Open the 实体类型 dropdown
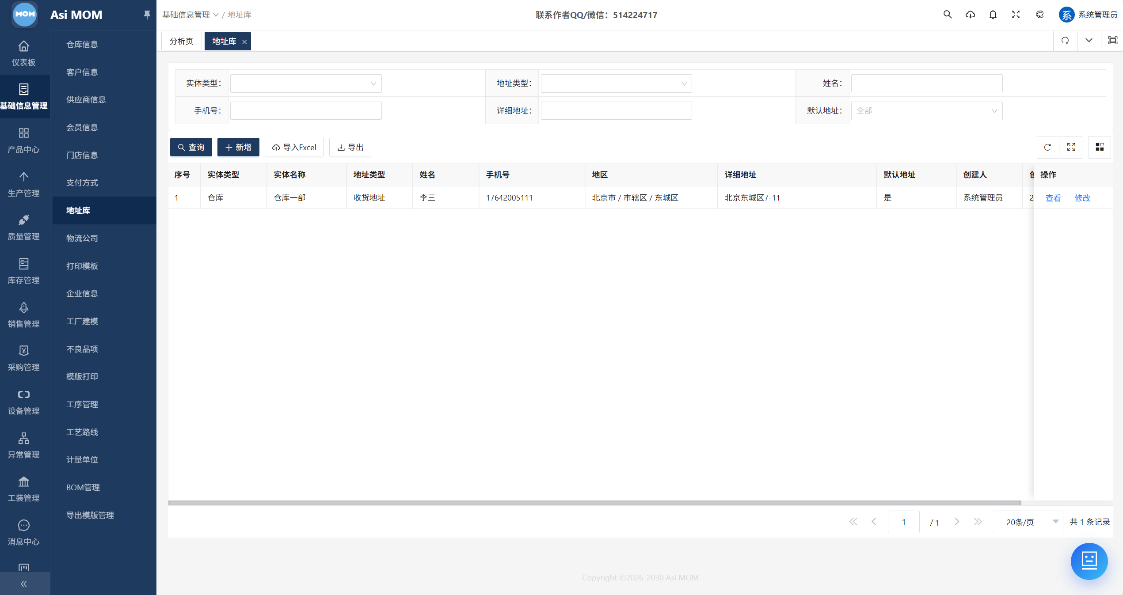1123x595 pixels. click(x=306, y=83)
